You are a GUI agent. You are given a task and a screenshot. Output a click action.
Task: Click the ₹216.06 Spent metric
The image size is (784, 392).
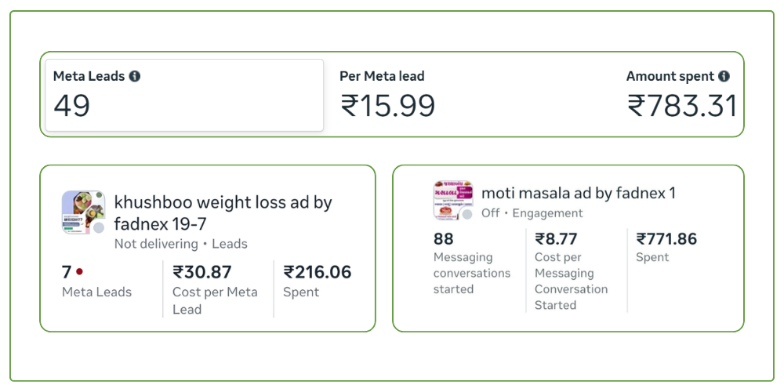click(x=317, y=272)
